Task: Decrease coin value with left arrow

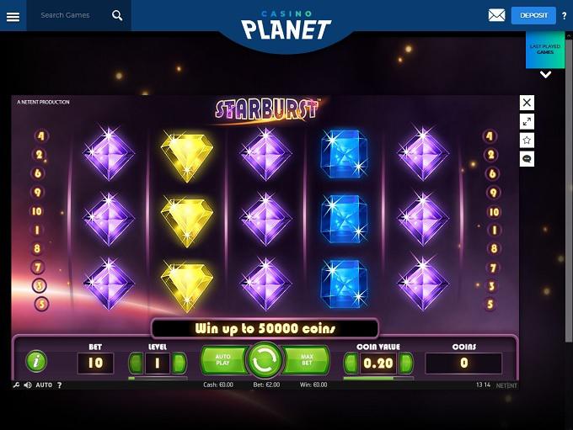Action: tap(351, 364)
